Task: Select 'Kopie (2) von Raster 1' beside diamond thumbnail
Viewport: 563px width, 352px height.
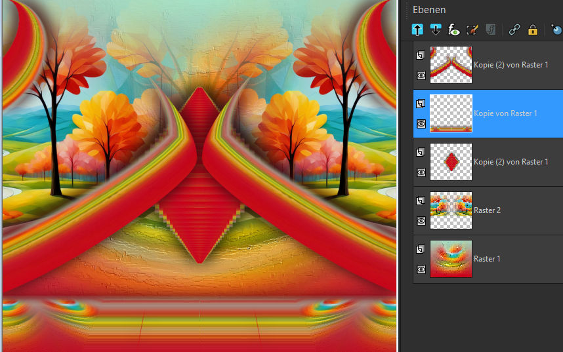Action: coord(511,162)
